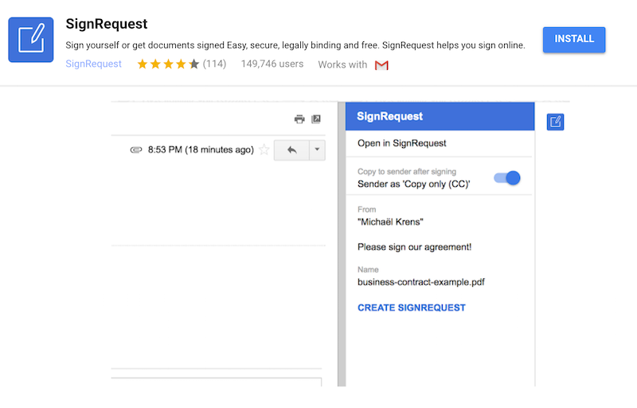Click Sender as 'Copy only (CC)' text
The height and width of the screenshot is (408, 637).
coord(413,185)
